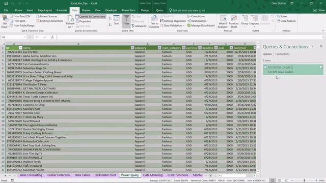Close the Queries & Connections pane
The height and width of the screenshot is (183, 326).
pos(321,46)
